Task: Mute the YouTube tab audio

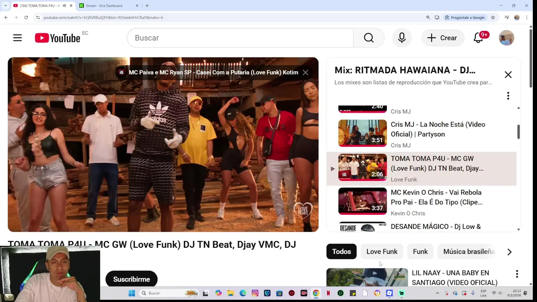Action: click(x=64, y=5)
